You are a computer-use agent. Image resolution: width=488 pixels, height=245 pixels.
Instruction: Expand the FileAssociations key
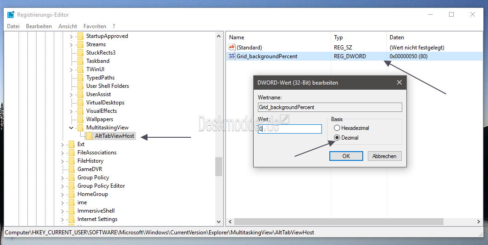tap(62, 153)
